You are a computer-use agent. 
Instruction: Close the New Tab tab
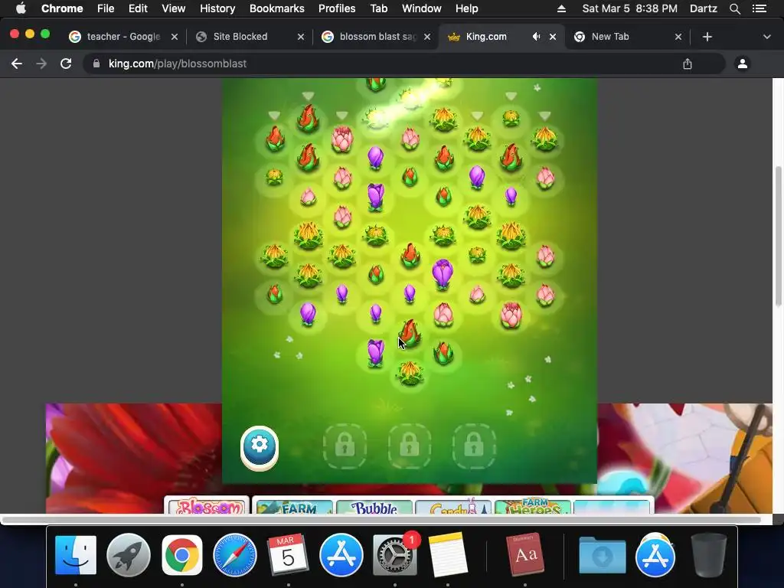click(678, 37)
